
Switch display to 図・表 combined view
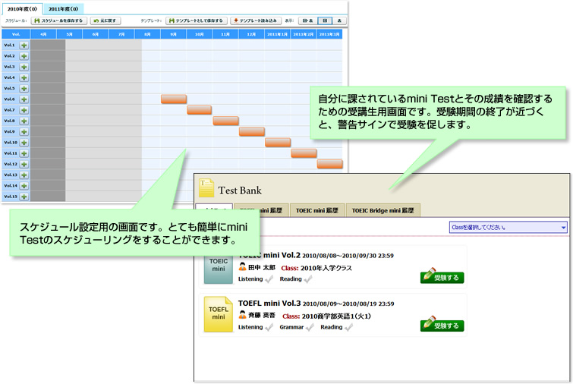(307, 20)
